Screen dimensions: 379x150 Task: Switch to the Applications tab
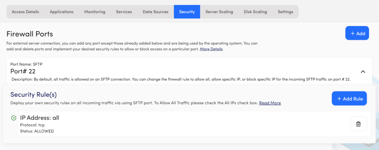pos(62,11)
